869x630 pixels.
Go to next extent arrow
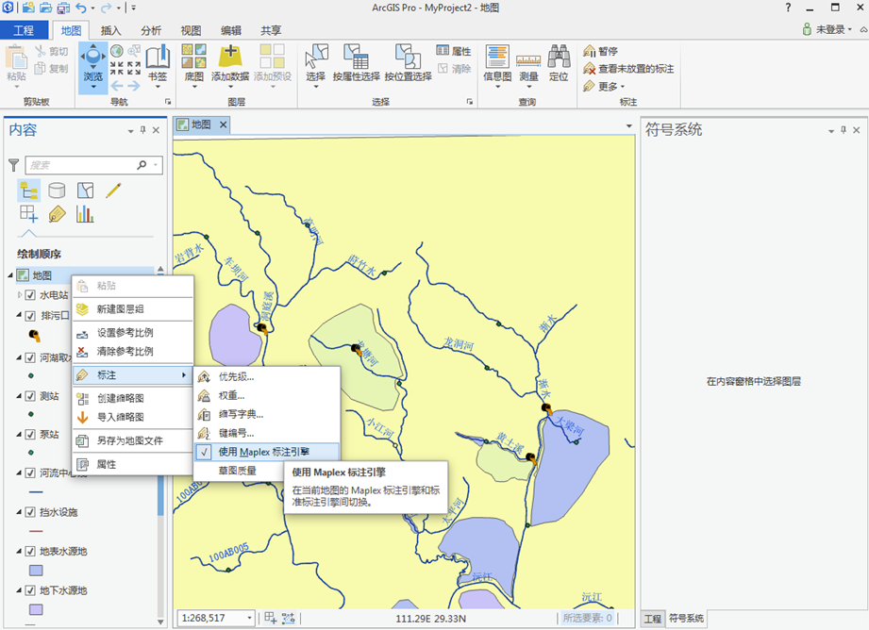coord(134,86)
